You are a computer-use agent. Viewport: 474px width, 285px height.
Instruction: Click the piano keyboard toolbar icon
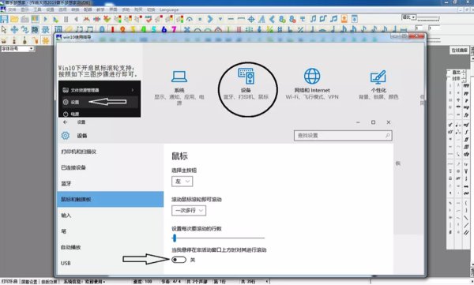point(35,20)
